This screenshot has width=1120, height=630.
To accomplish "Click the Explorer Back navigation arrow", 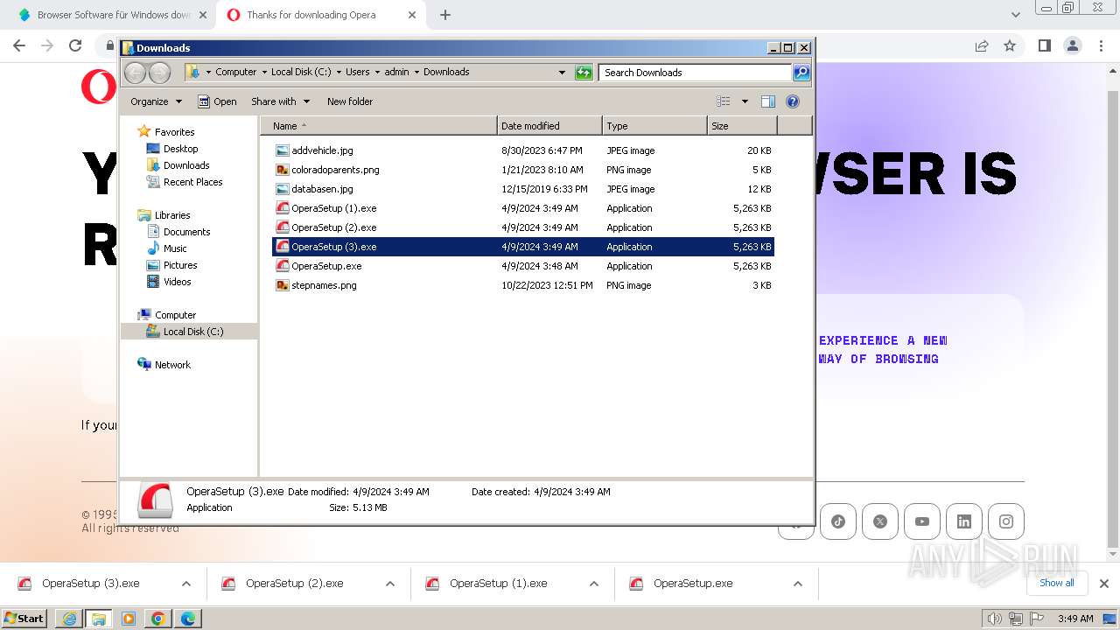I will pos(135,73).
